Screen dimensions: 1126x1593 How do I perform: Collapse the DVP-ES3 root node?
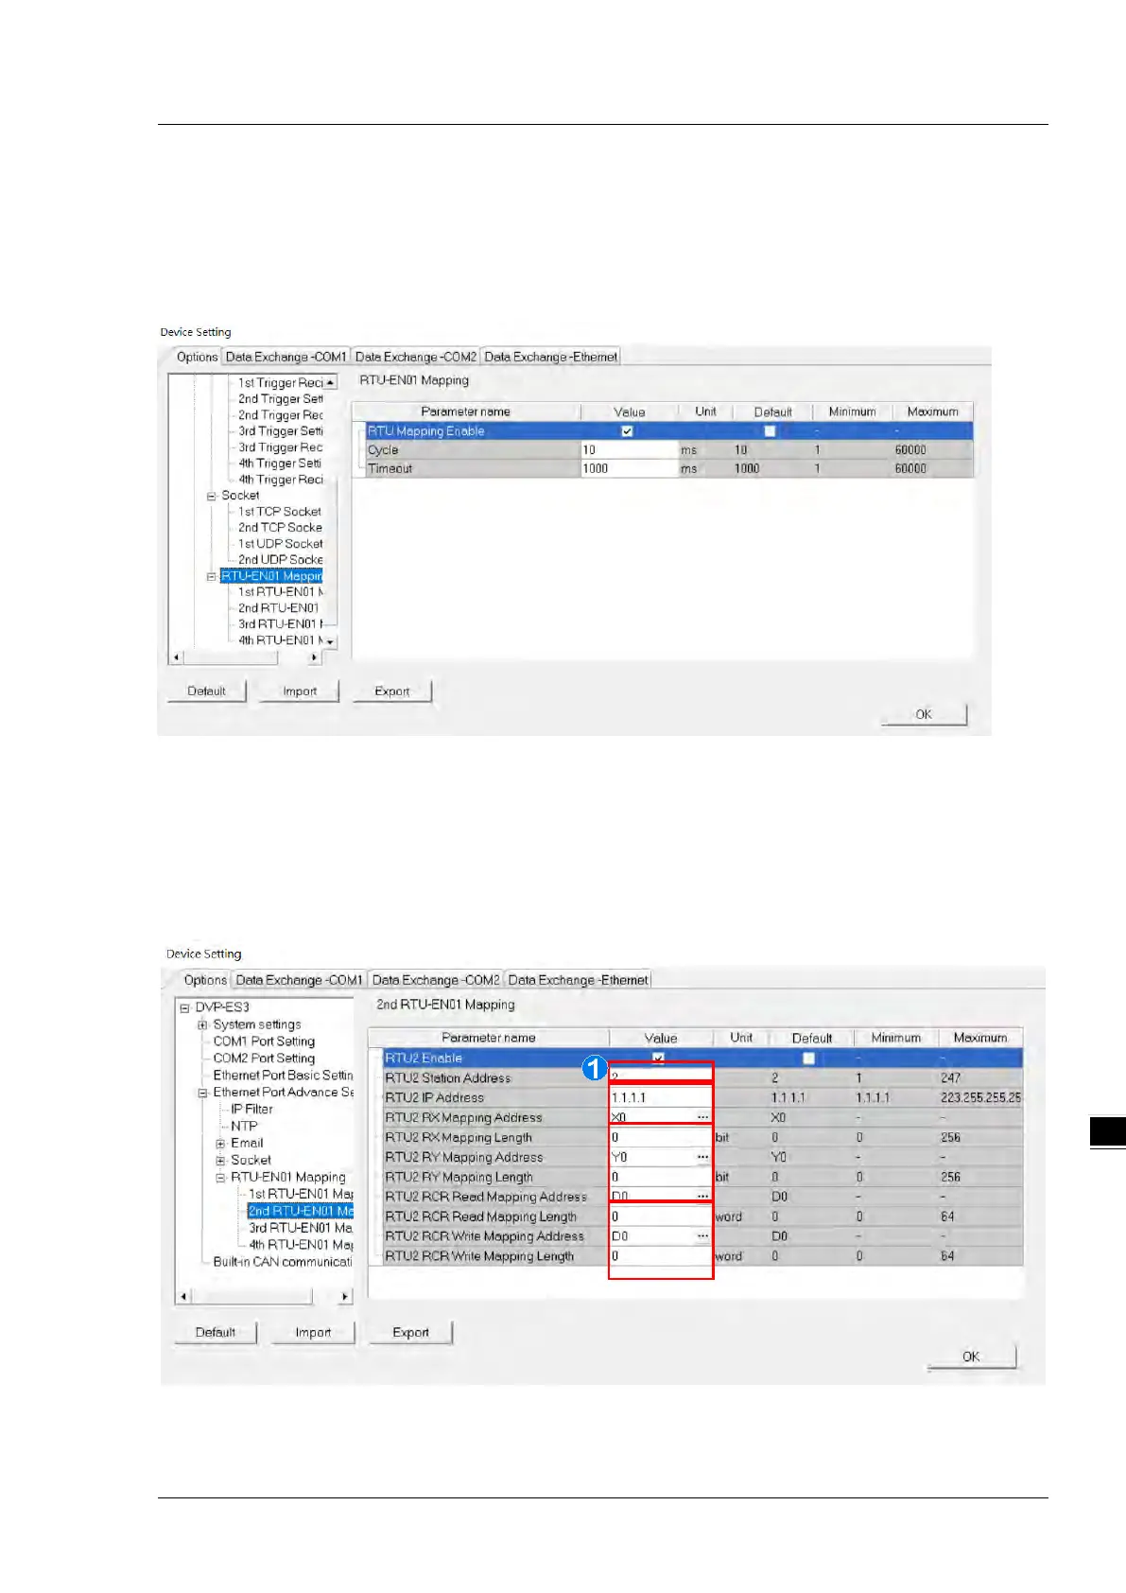[x=185, y=1007]
